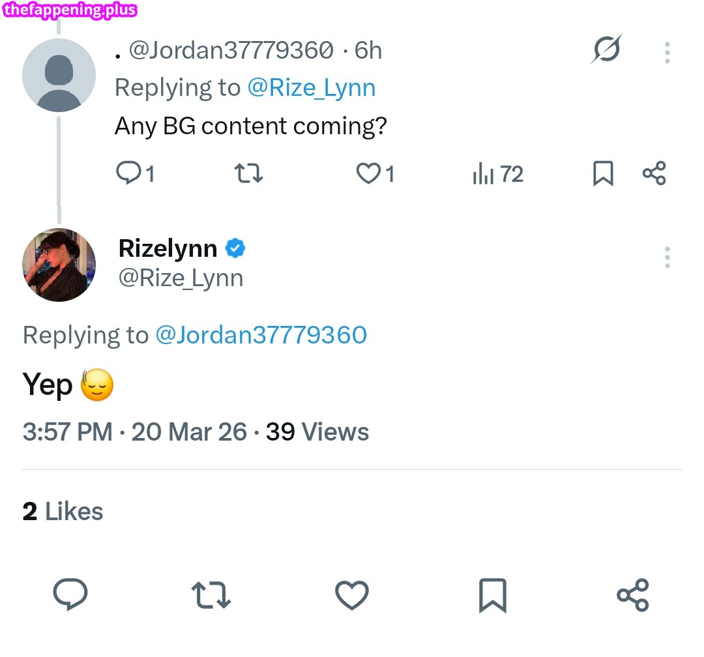Share Rizelynn's post from the bottom bar
704x657 pixels.
632,595
